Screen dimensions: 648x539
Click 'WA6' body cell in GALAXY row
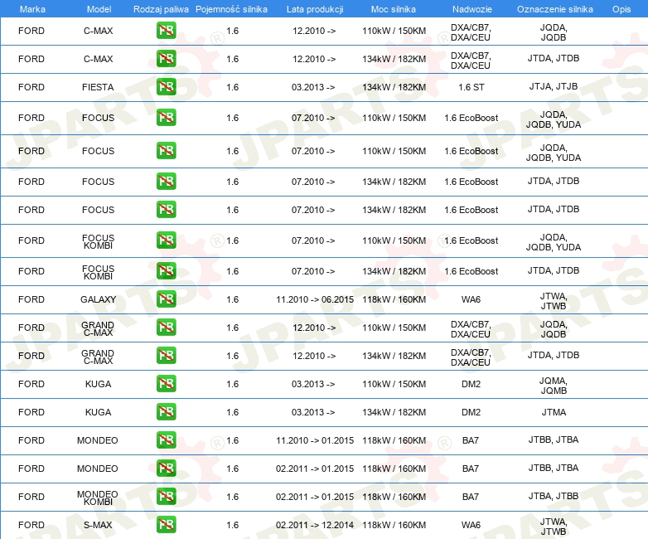click(471, 299)
